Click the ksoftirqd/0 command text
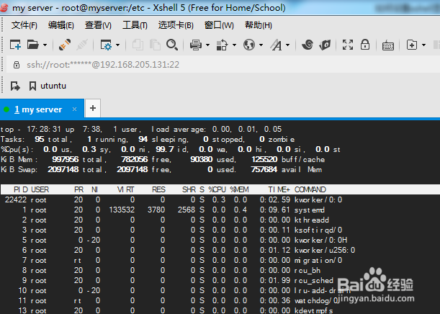Screen dimensions: 440x314 pyautogui.click(x=318, y=230)
